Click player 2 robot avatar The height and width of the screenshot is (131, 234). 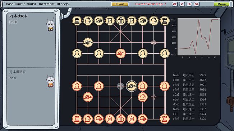(x=50, y=25)
